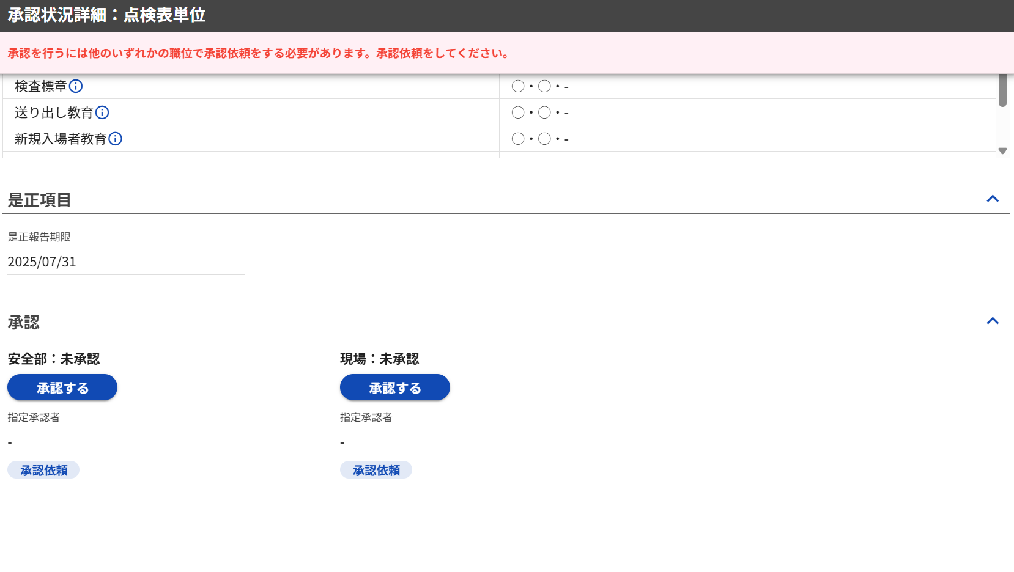The image size is (1014, 572).
Task: Click 承認依頼 for 安全部
Action: tap(43, 470)
